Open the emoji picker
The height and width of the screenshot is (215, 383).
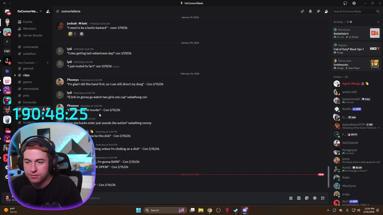pyautogui.click(x=315, y=198)
